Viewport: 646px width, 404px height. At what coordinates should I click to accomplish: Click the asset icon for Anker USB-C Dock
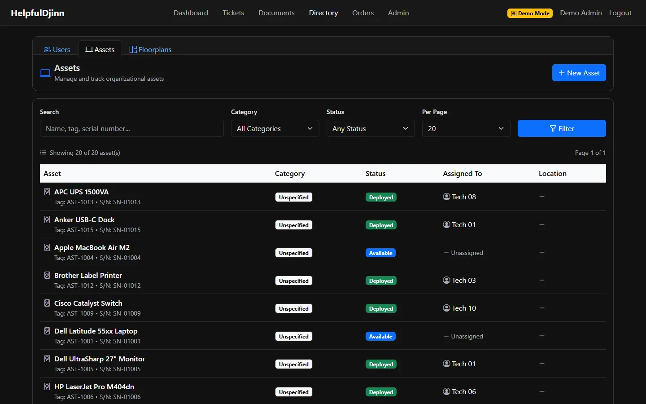(47, 220)
